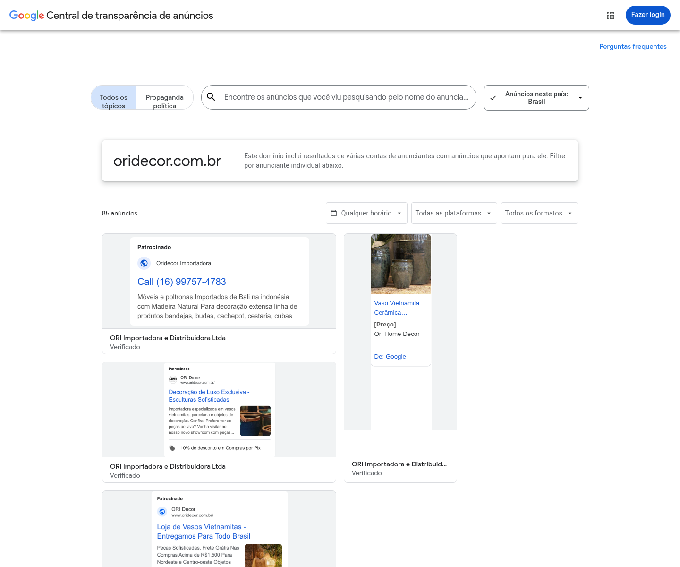Open the Todas as plataformas filter

(454, 213)
